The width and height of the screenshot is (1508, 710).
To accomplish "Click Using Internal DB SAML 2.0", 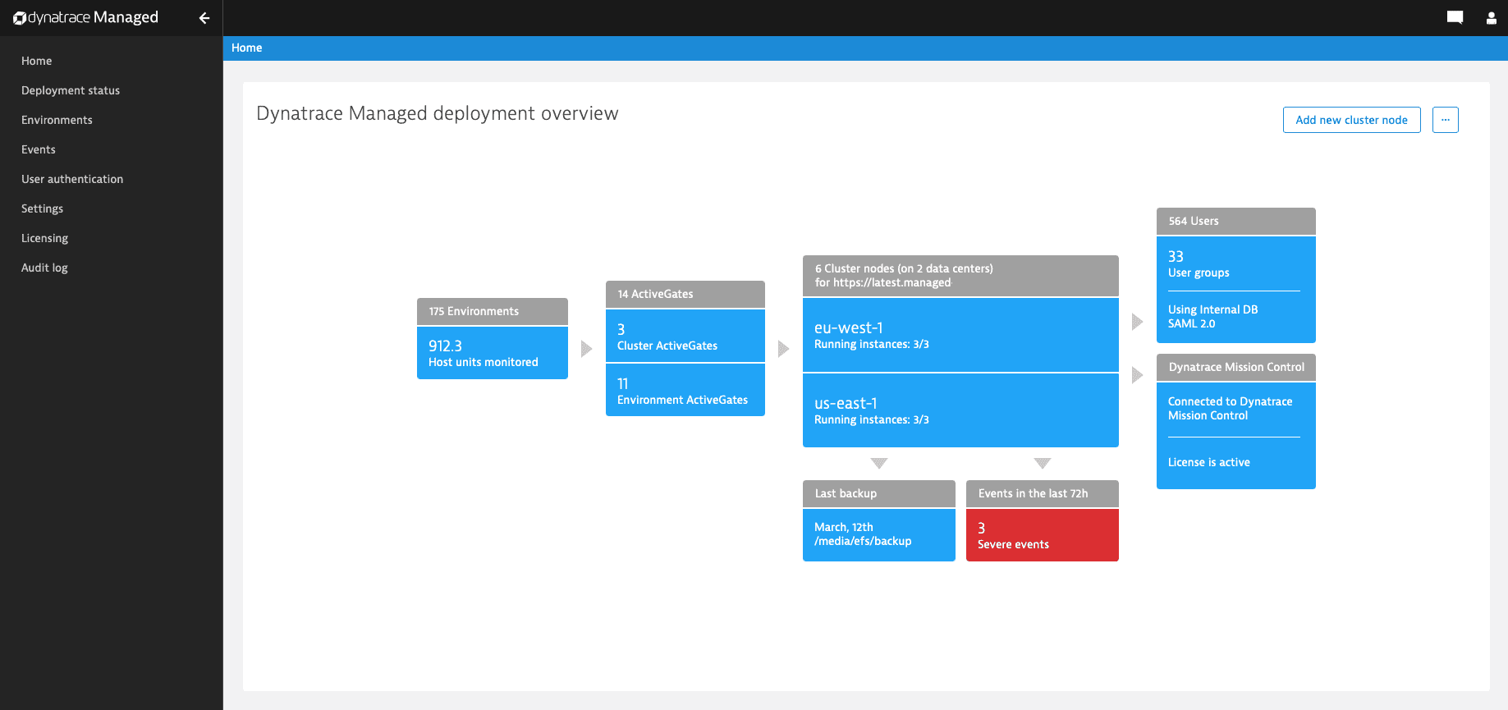I will [1212, 316].
